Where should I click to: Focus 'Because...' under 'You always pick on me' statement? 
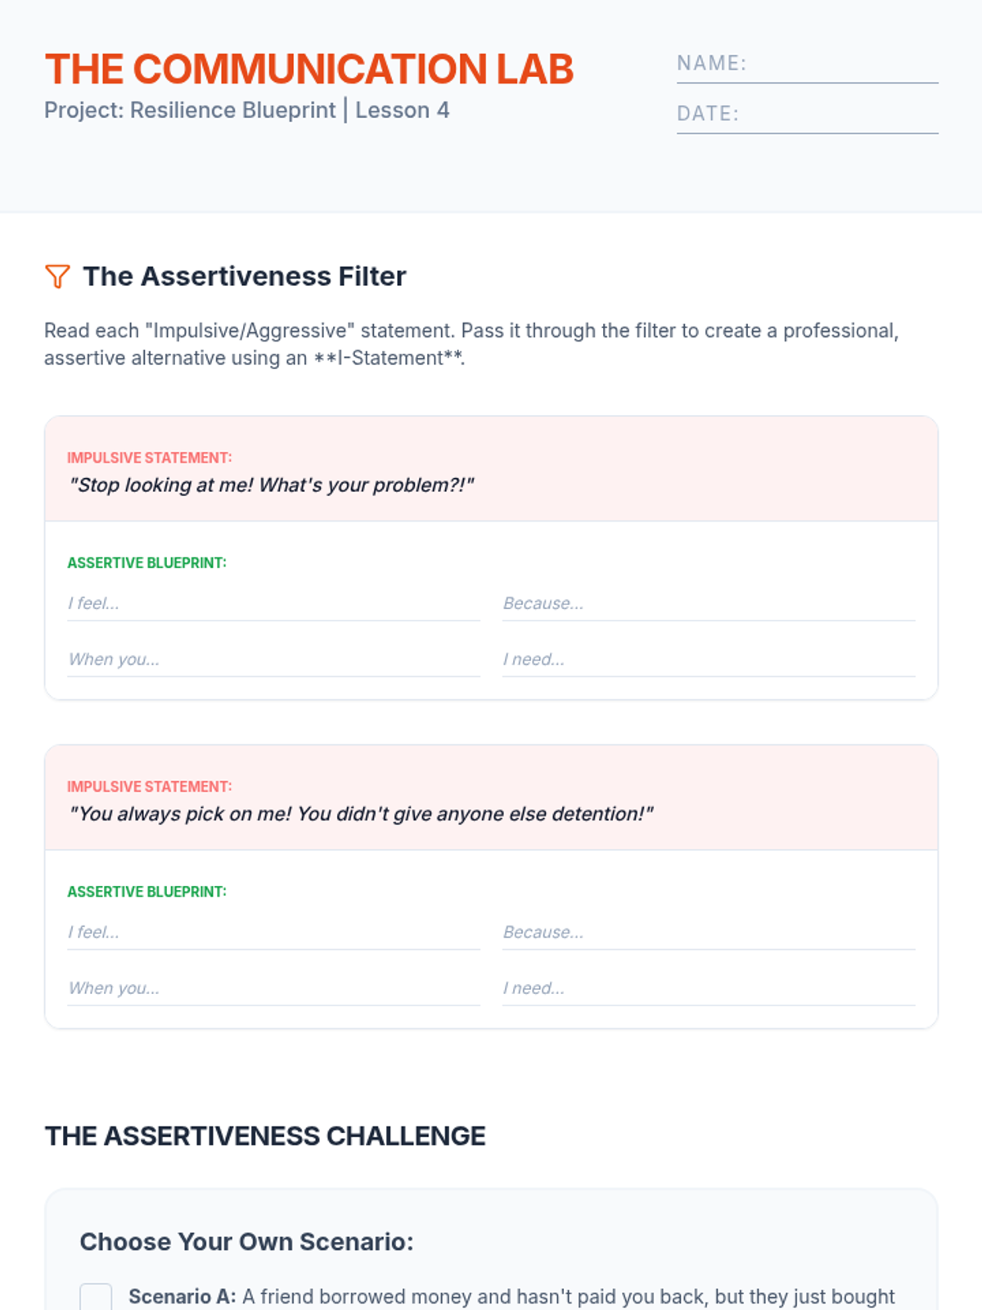click(708, 933)
